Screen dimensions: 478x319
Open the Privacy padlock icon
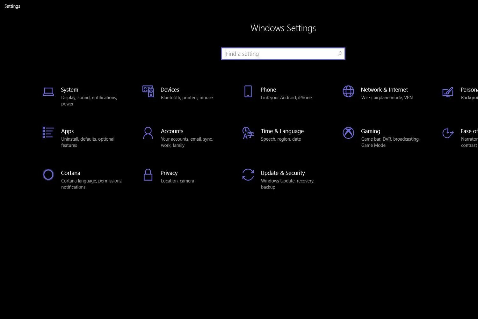coord(148,174)
